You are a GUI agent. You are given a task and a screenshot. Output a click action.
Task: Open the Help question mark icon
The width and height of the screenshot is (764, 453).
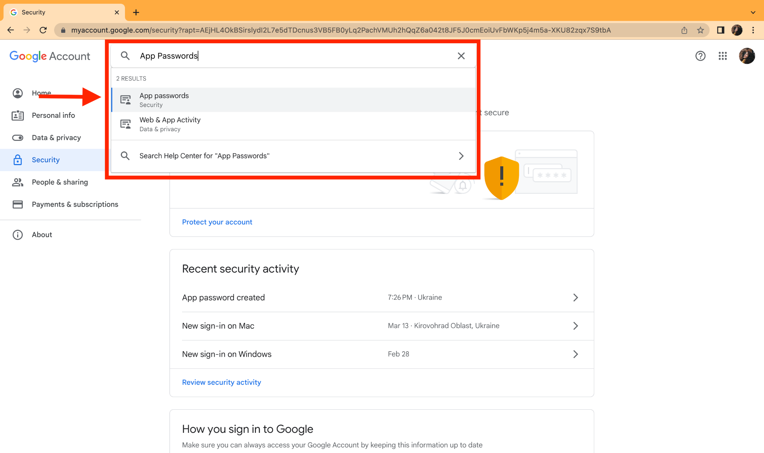point(700,56)
